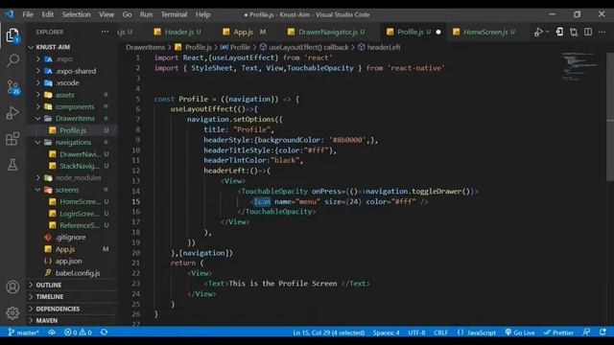Open the editor More Actions ellipsis
Screen dimensions: 614x345
(602, 32)
